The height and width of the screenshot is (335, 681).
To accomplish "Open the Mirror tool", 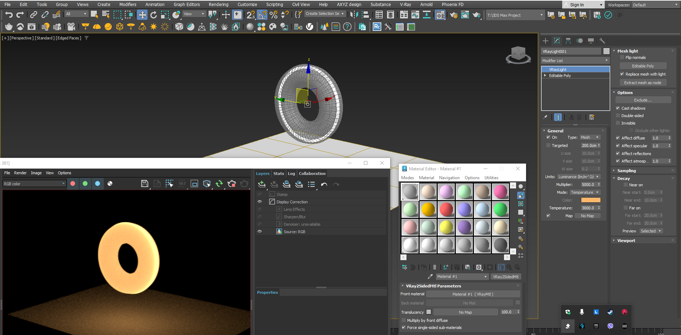I will pyautogui.click(x=354, y=15).
